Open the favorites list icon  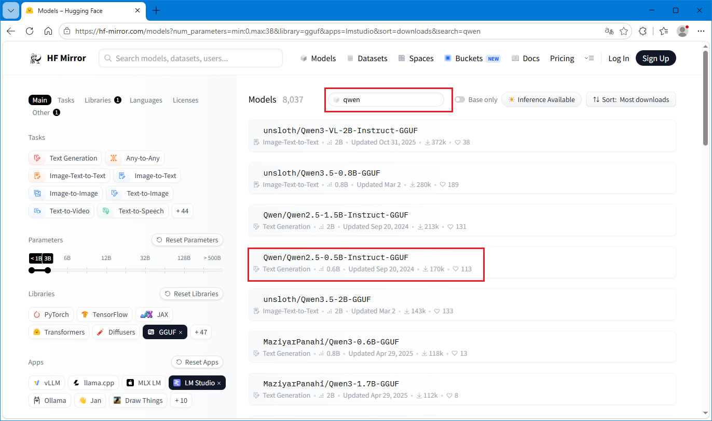(x=664, y=31)
